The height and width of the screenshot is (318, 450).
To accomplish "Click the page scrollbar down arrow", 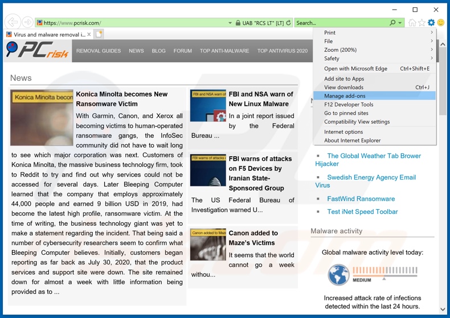I will click(x=443, y=309).
